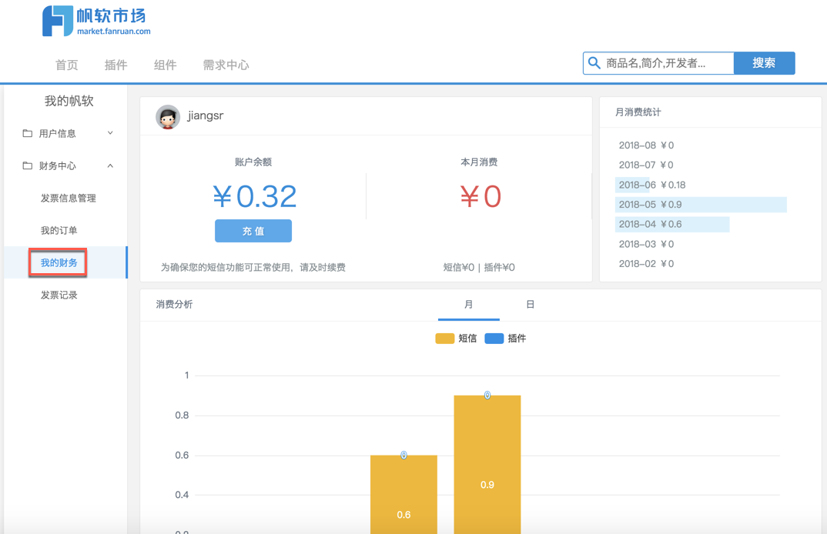Open 发票信息管理 in sidebar
This screenshot has height=534, width=827.
[68, 199]
